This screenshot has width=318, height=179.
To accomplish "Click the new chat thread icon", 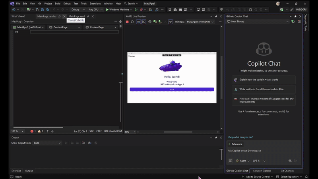I will point(293,21).
